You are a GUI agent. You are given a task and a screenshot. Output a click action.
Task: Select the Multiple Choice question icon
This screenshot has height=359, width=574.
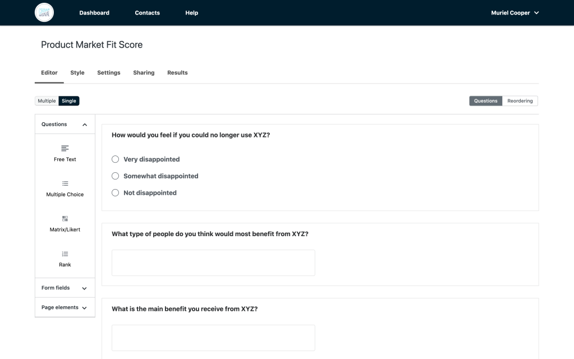[65, 183]
